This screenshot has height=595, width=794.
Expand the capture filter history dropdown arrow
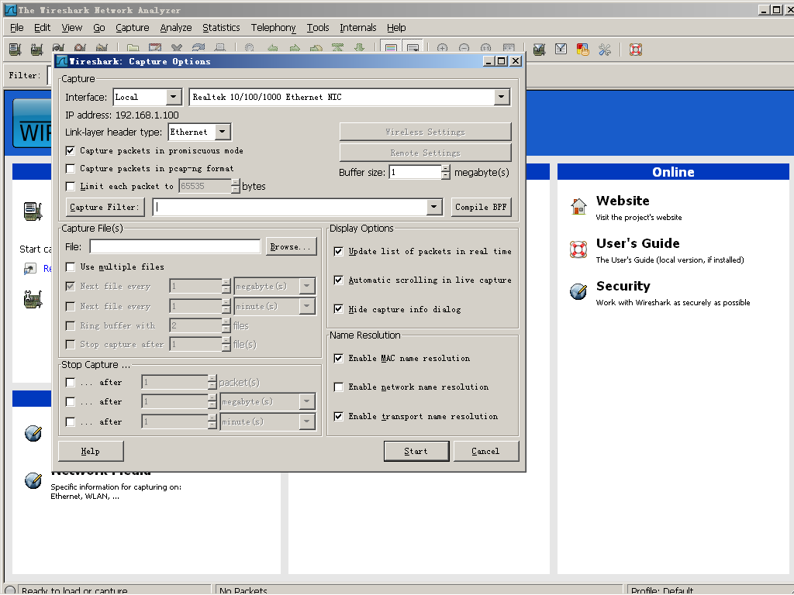coord(434,206)
